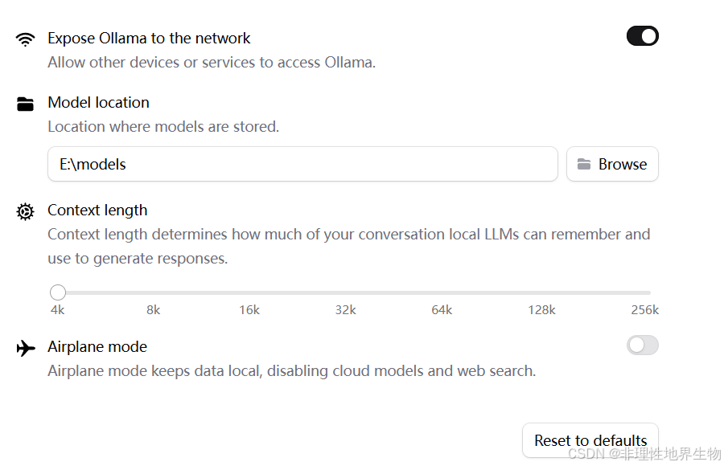
Task: Click Reset to defaults button
Action: point(590,440)
